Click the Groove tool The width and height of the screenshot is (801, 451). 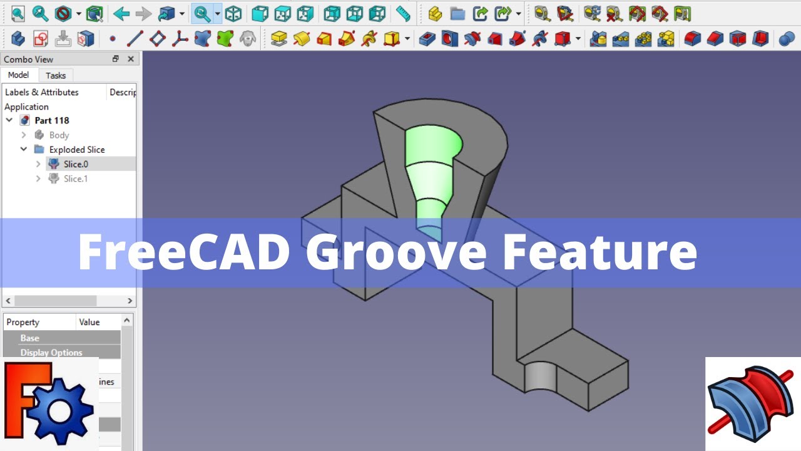(472, 39)
